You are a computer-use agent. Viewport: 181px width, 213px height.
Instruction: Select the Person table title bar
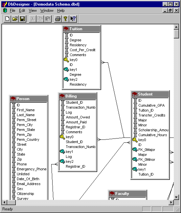click(x=29, y=99)
